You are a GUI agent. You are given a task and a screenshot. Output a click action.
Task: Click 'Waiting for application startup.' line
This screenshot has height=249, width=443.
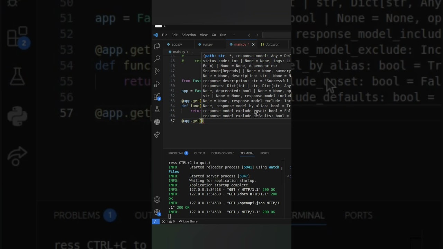point(223,181)
